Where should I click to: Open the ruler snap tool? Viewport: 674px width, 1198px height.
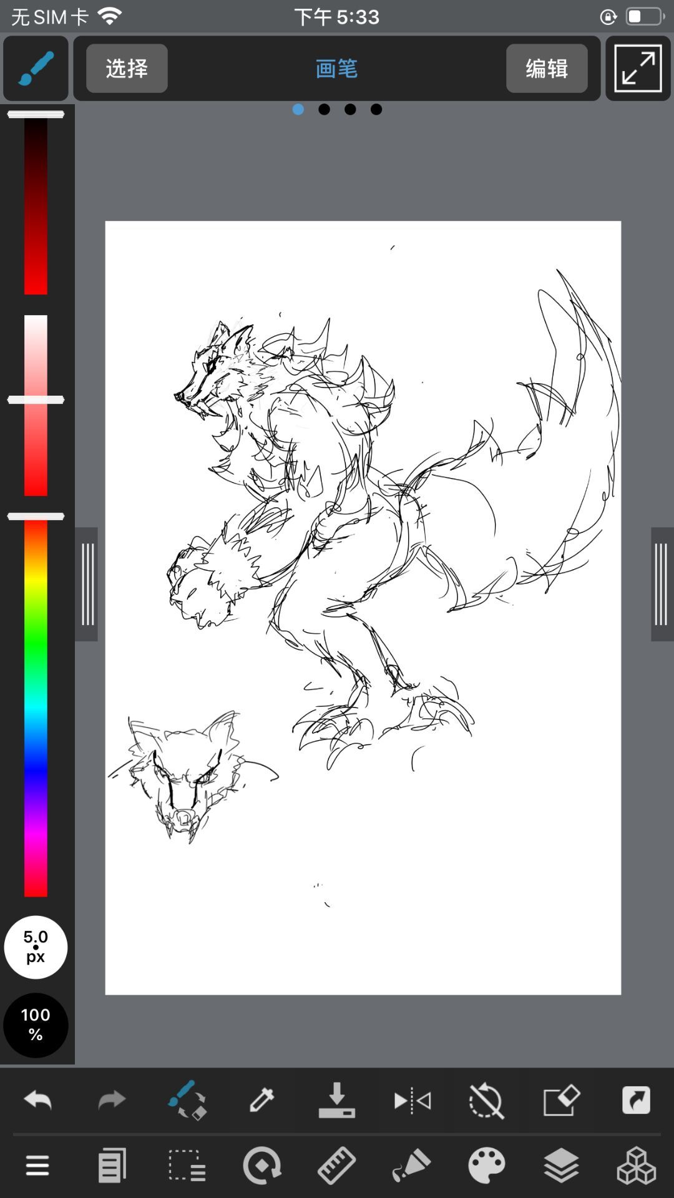pos(337,1165)
